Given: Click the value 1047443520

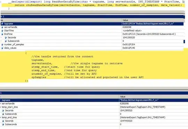Looking at the screenshot, I should 126,121.
